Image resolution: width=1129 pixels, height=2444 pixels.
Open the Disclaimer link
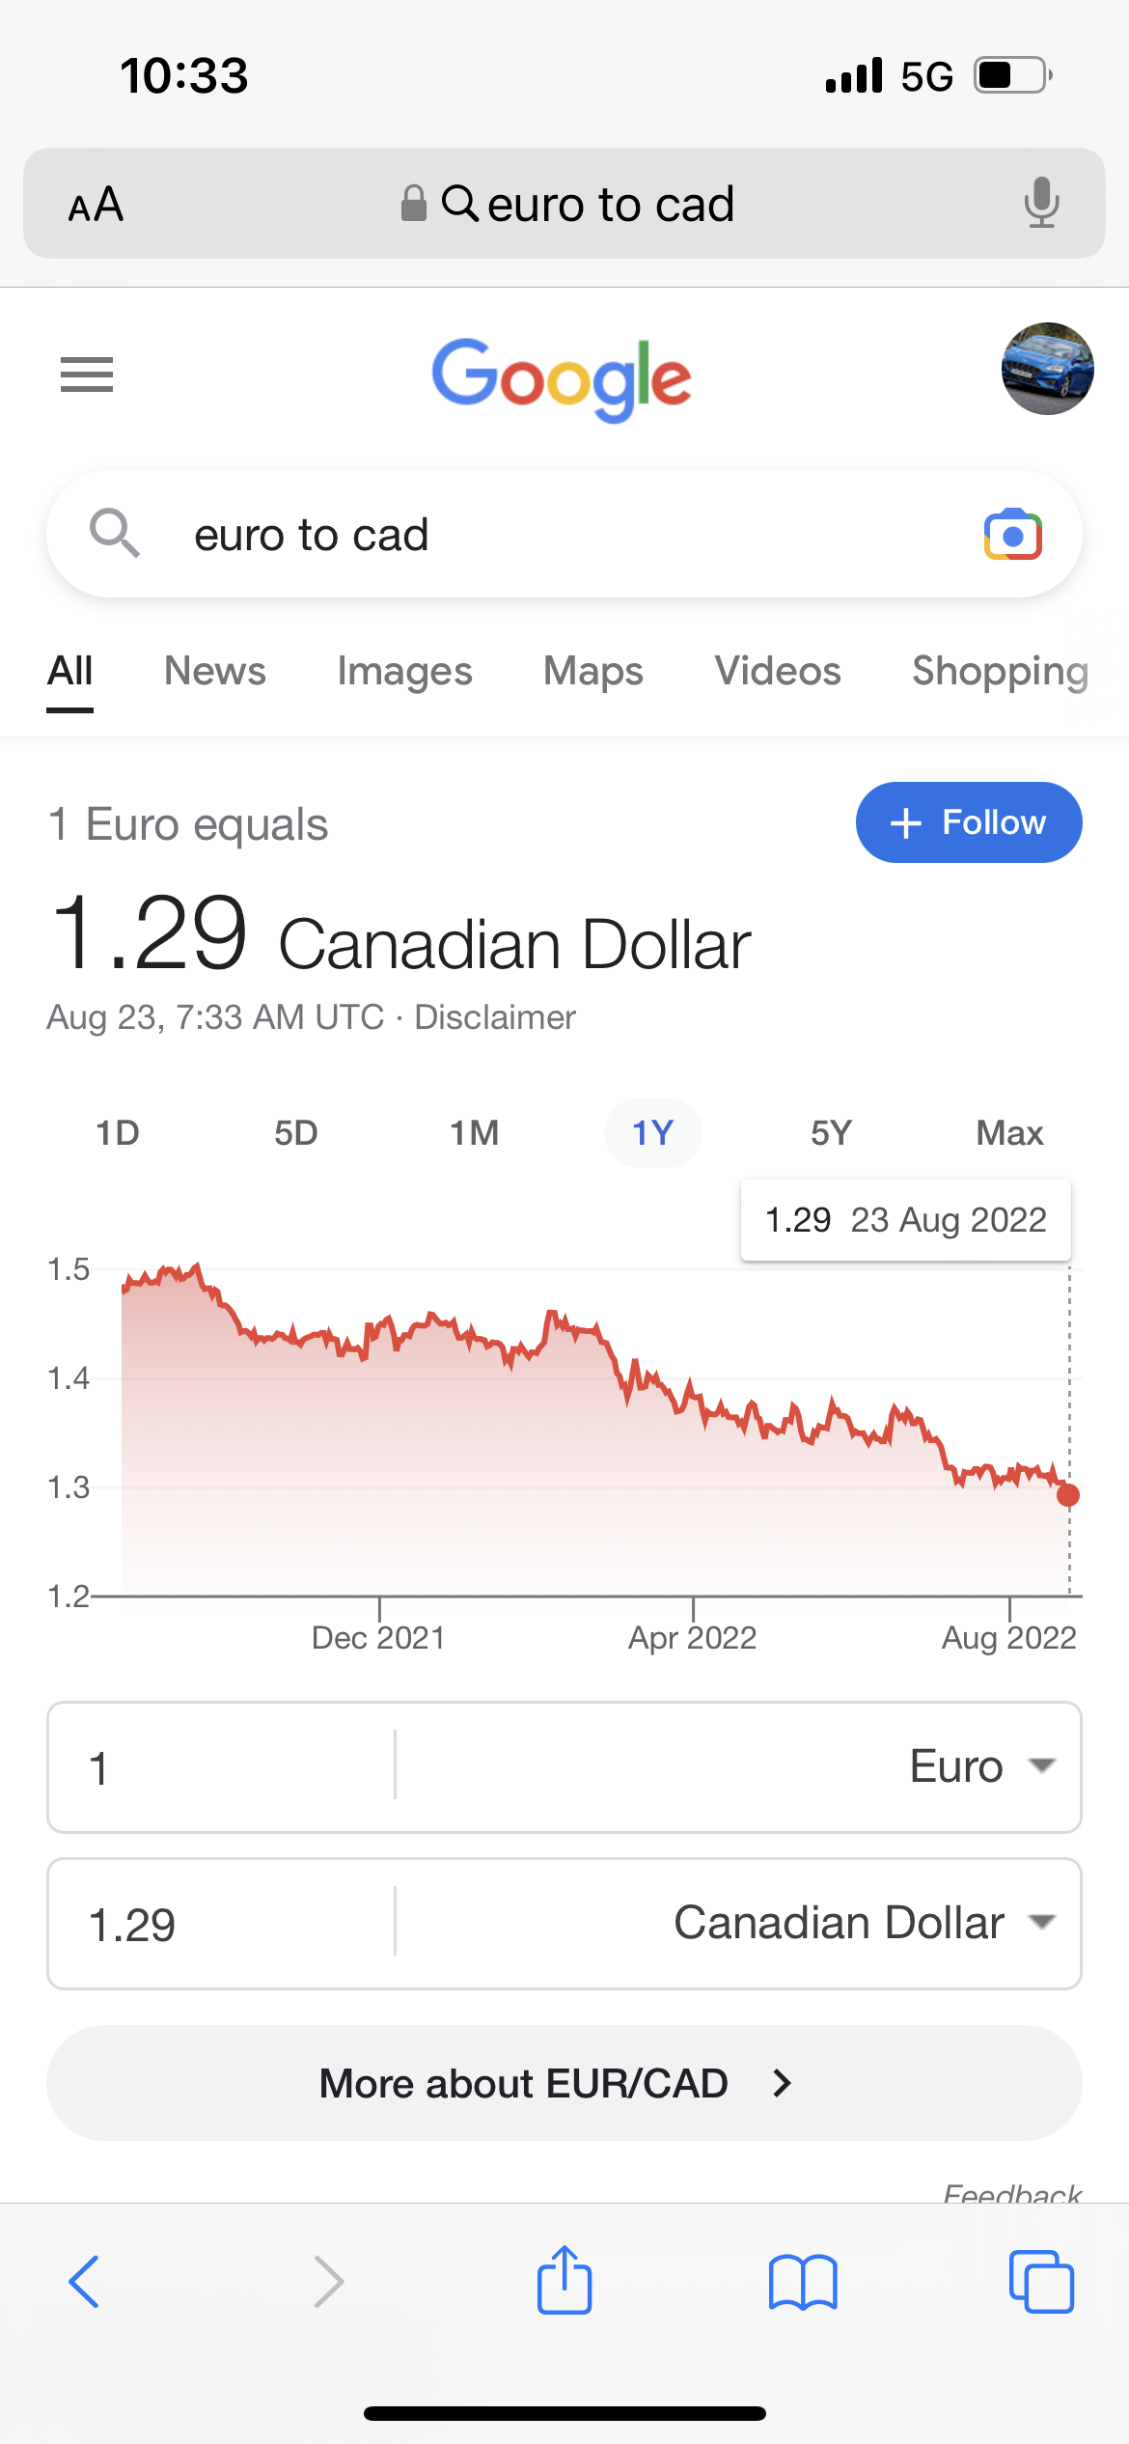pos(494,1017)
